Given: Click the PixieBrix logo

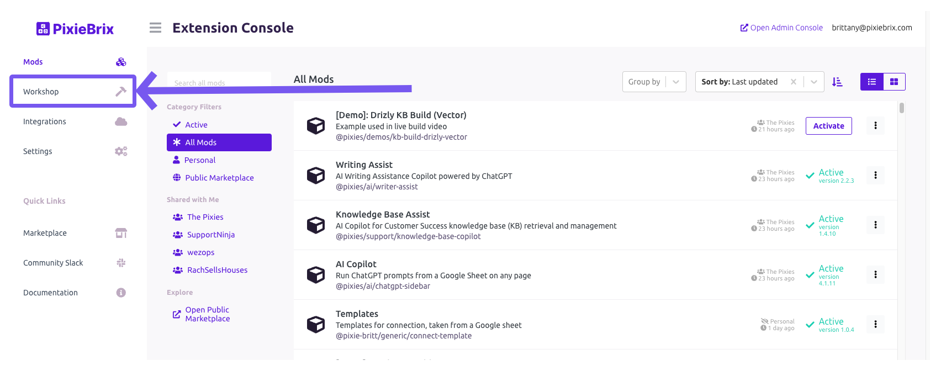Looking at the screenshot, I should [x=75, y=29].
